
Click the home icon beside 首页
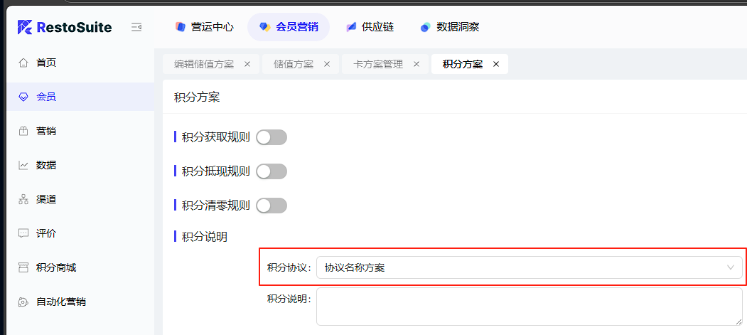click(x=23, y=63)
